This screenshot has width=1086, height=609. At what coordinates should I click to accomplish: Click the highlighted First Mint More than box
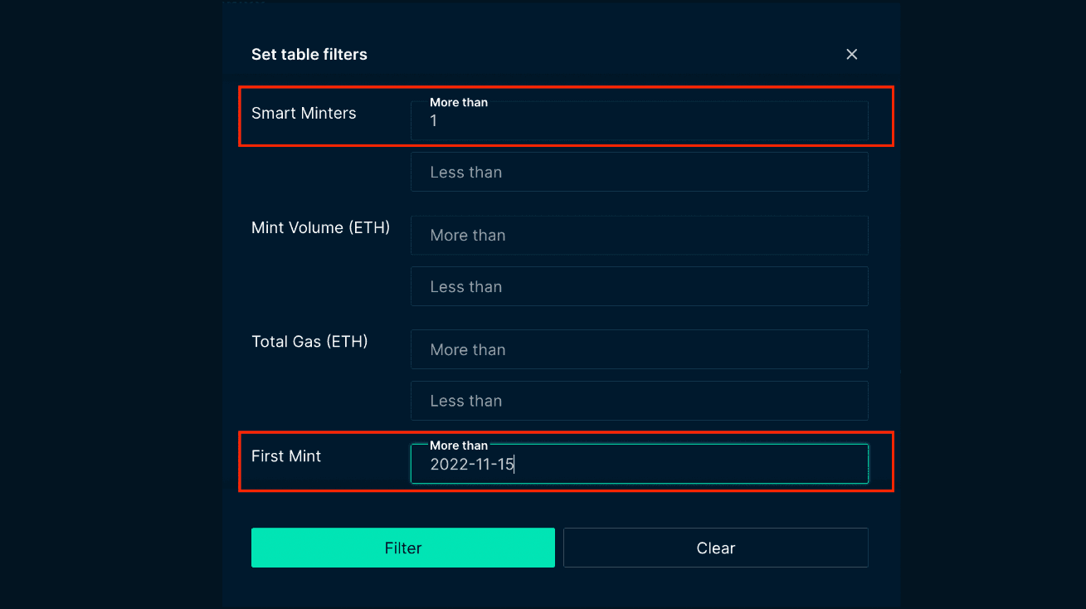click(639, 464)
